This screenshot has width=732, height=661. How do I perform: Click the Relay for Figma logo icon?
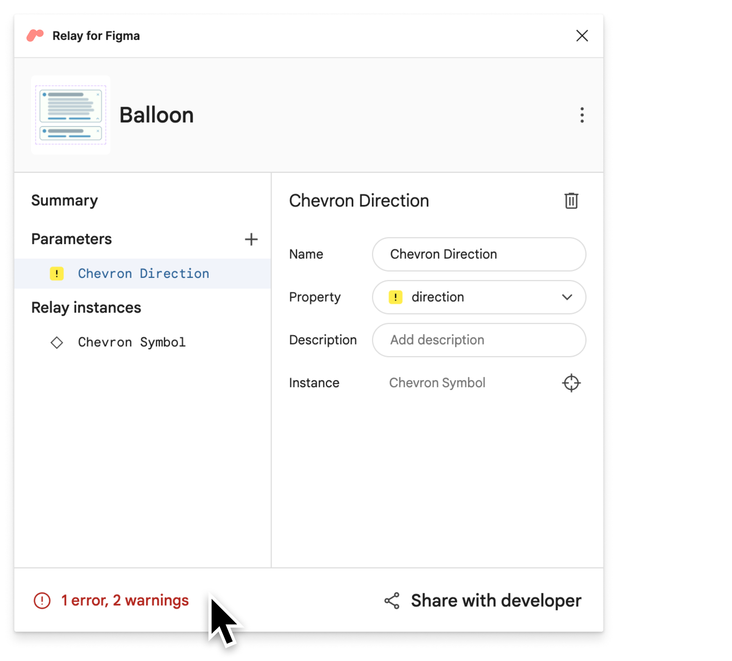[35, 35]
